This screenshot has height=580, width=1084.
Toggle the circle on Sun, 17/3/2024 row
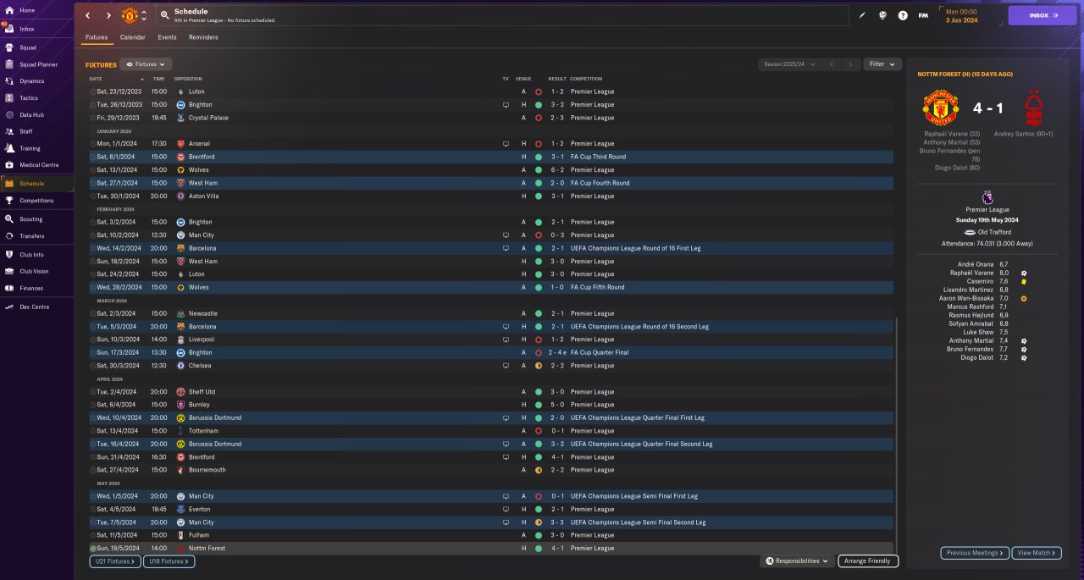coord(92,352)
